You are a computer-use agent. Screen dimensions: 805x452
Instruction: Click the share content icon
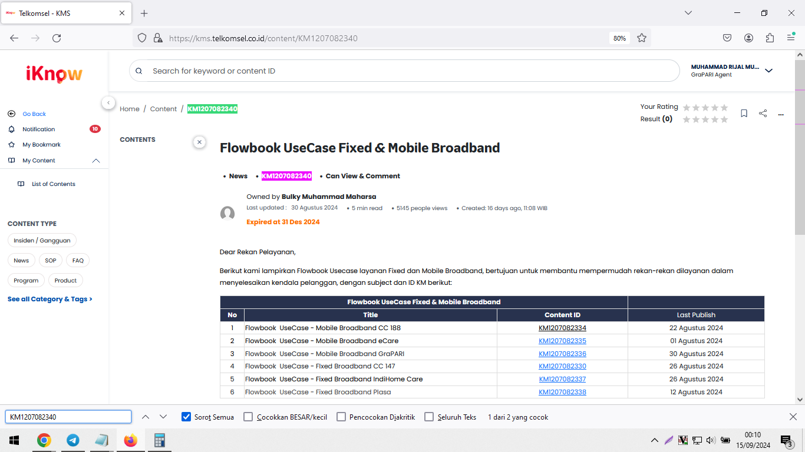763,113
